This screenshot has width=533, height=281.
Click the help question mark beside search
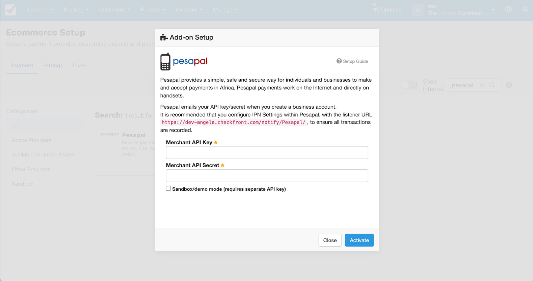tap(509, 85)
